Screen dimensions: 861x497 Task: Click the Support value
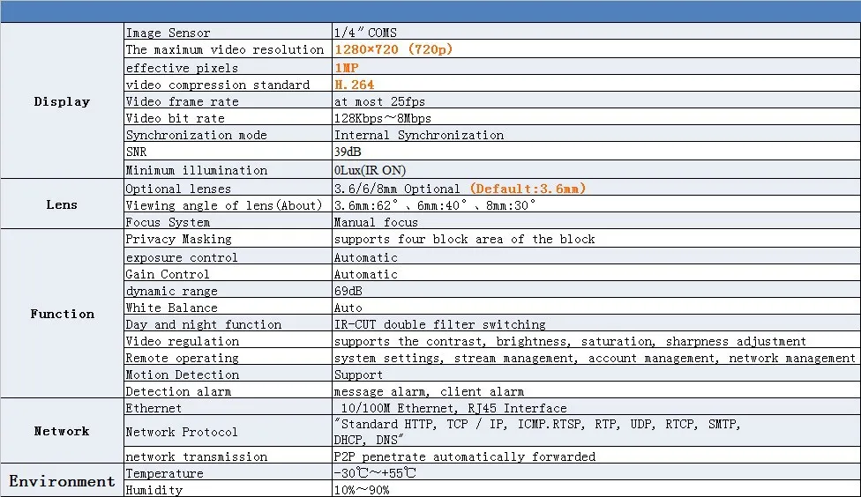coord(358,375)
